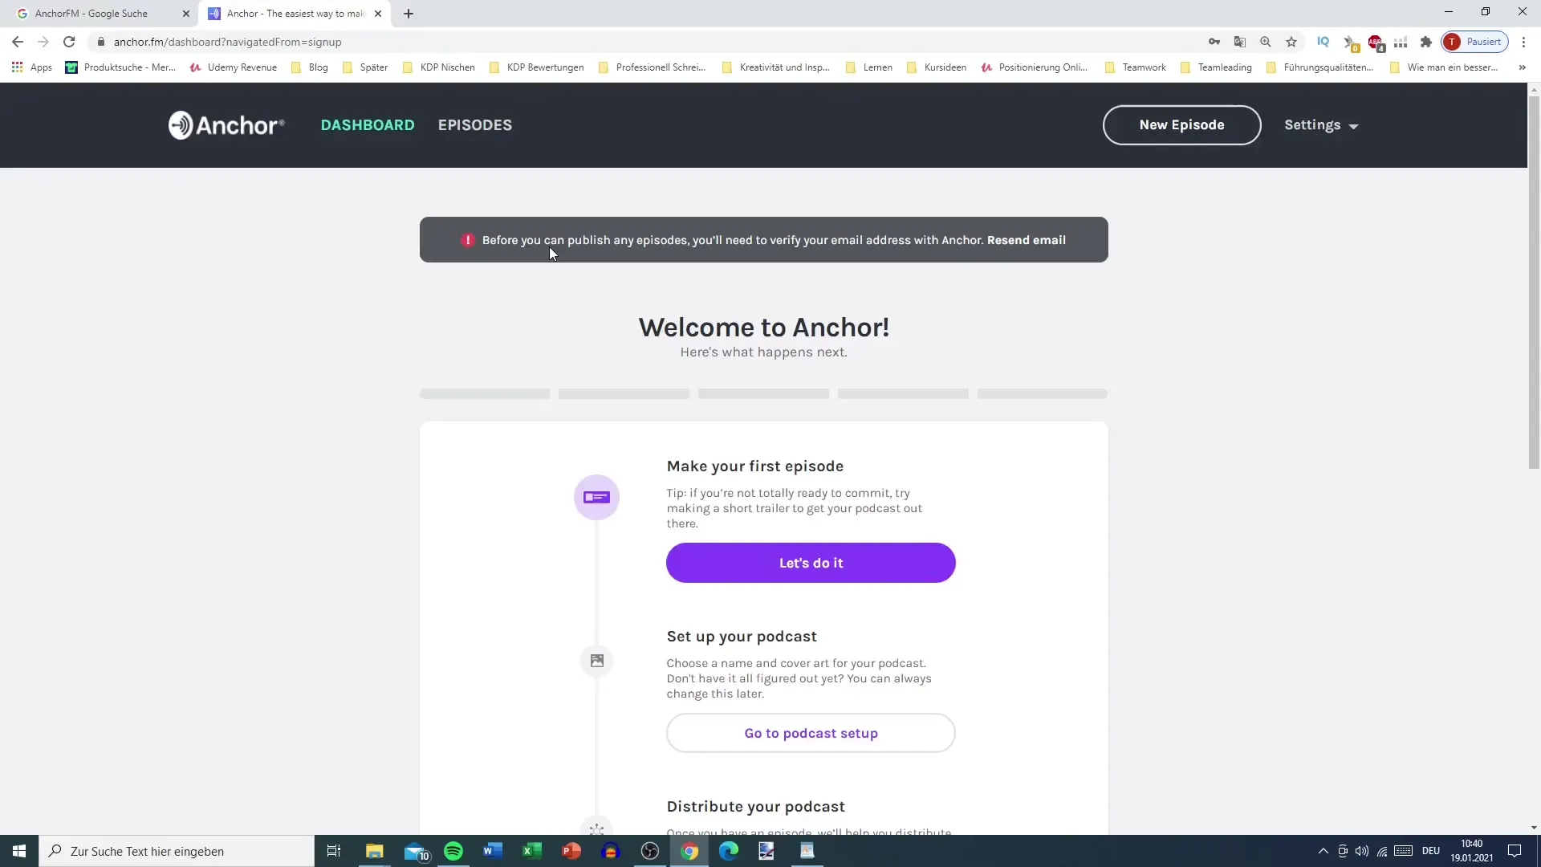The height and width of the screenshot is (867, 1541).
Task: Close the AnchorFM Google Suche tab
Action: point(186,14)
